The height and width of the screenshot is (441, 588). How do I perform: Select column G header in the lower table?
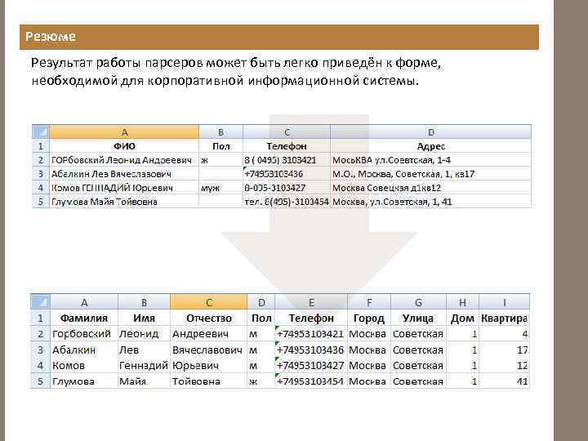point(418,302)
